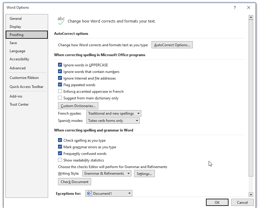Click the vertical scrollbar thumb
Viewport: 261px width, 208px height.
click(251, 98)
